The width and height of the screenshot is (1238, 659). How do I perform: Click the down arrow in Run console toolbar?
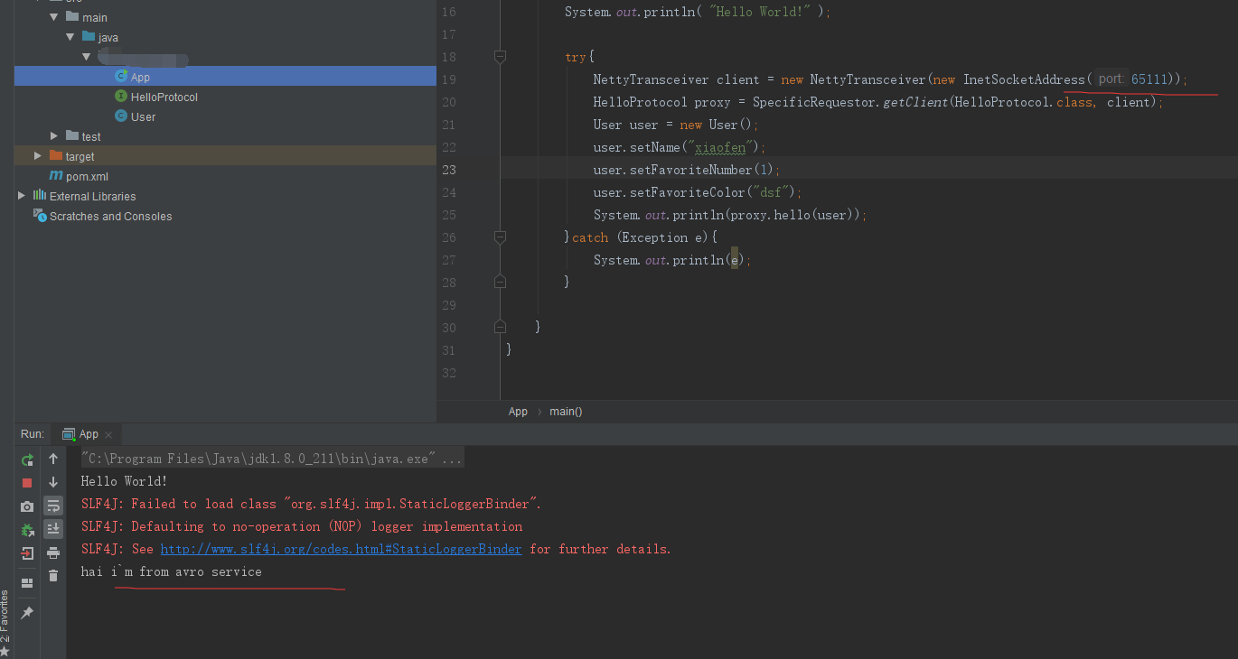point(53,483)
